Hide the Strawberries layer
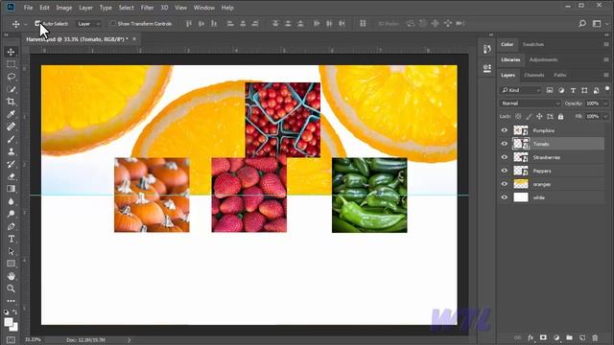614x345 pixels. point(505,157)
